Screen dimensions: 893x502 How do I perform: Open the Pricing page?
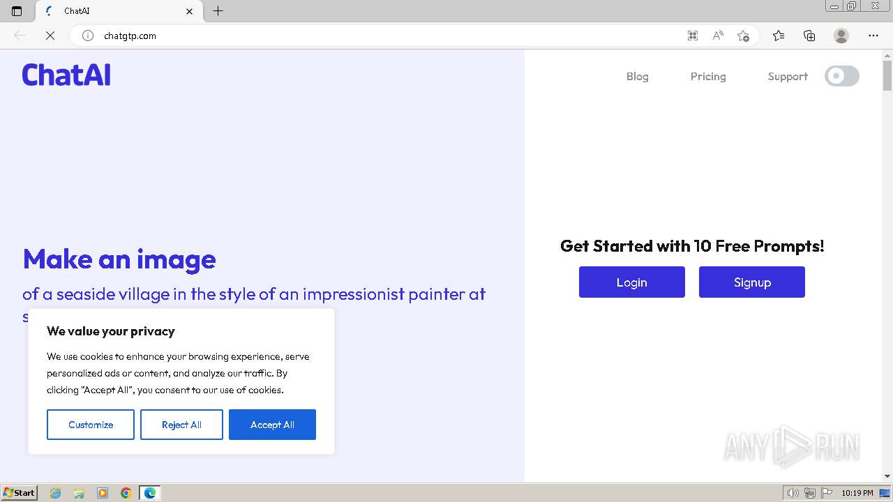click(708, 77)
